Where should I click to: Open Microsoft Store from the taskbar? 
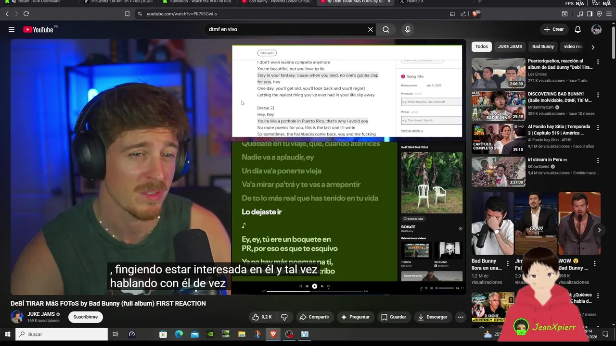pyautogui.click(x=163, y=334)
